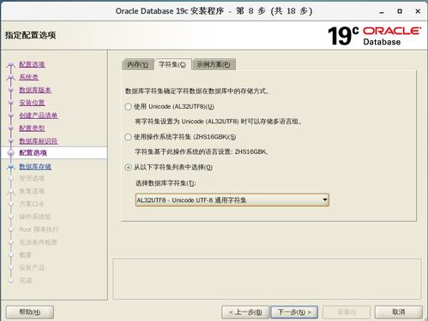Screen dimensions: 428x321
Task: Choose 使用操作系统字符集 (ZHS16GBK) radio option
Action: tap(128, 137)
